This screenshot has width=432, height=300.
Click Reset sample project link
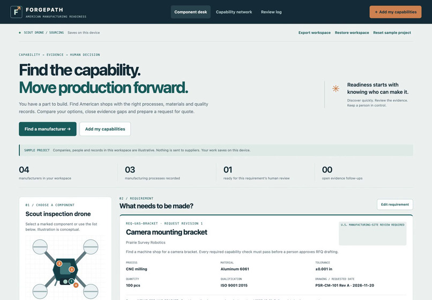(x=392, y=33)
